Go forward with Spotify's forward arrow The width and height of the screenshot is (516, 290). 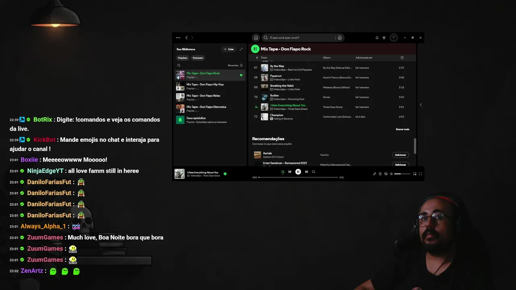(x=192, y=37)
